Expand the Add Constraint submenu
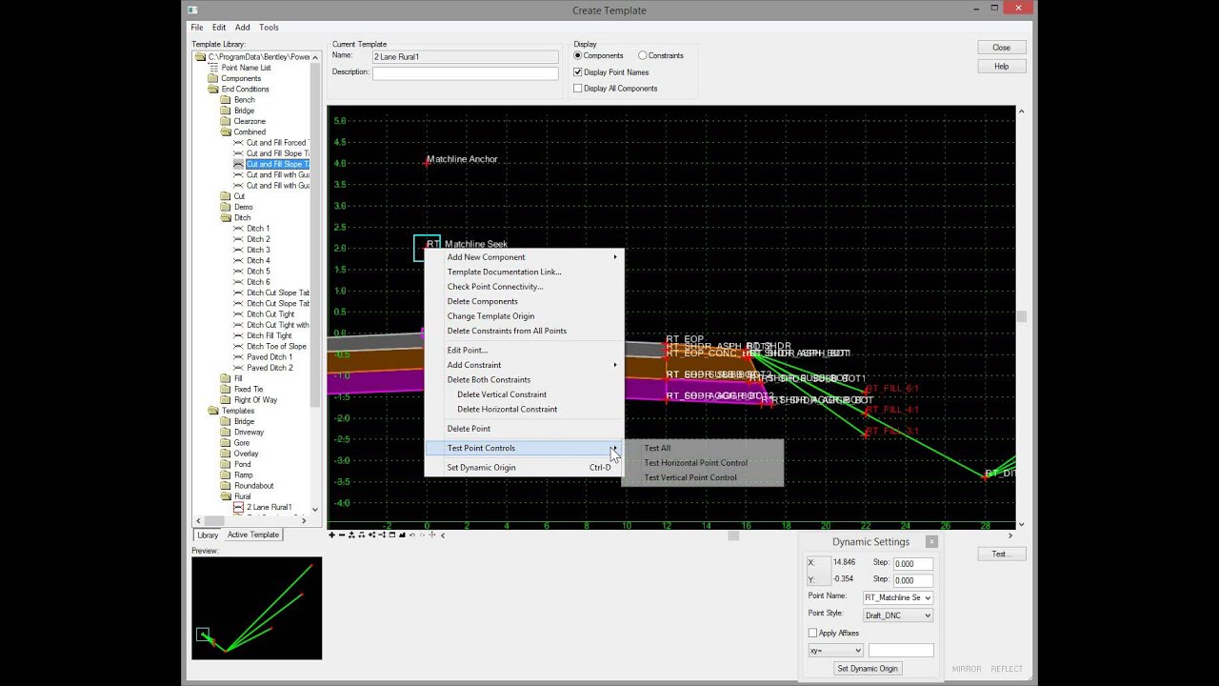The width and height of the screenshot is (1219, 686). (x=524, y=365)
